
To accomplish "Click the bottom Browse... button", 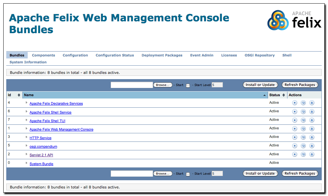I will pos(163,174).
